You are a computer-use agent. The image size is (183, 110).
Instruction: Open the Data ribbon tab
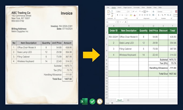point(143,8)
